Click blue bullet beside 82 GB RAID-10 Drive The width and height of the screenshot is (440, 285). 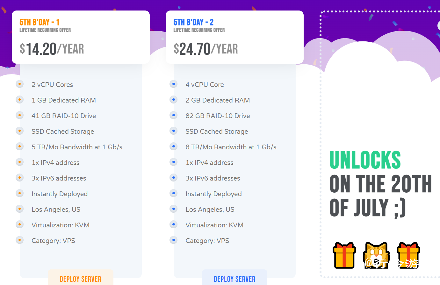click(x=173, y=115)
